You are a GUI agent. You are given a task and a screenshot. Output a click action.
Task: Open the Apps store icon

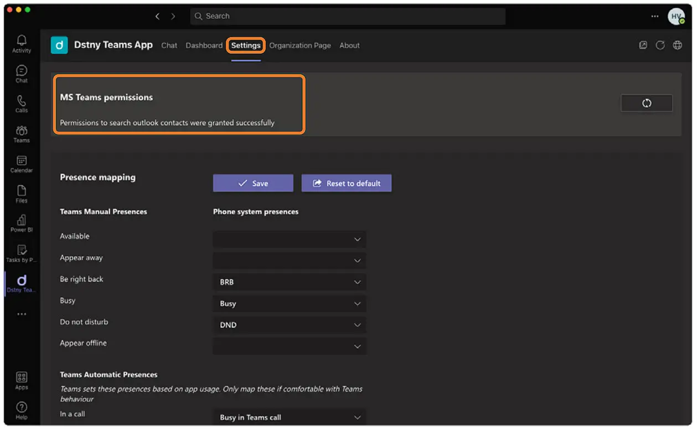[x=22, y=380]
